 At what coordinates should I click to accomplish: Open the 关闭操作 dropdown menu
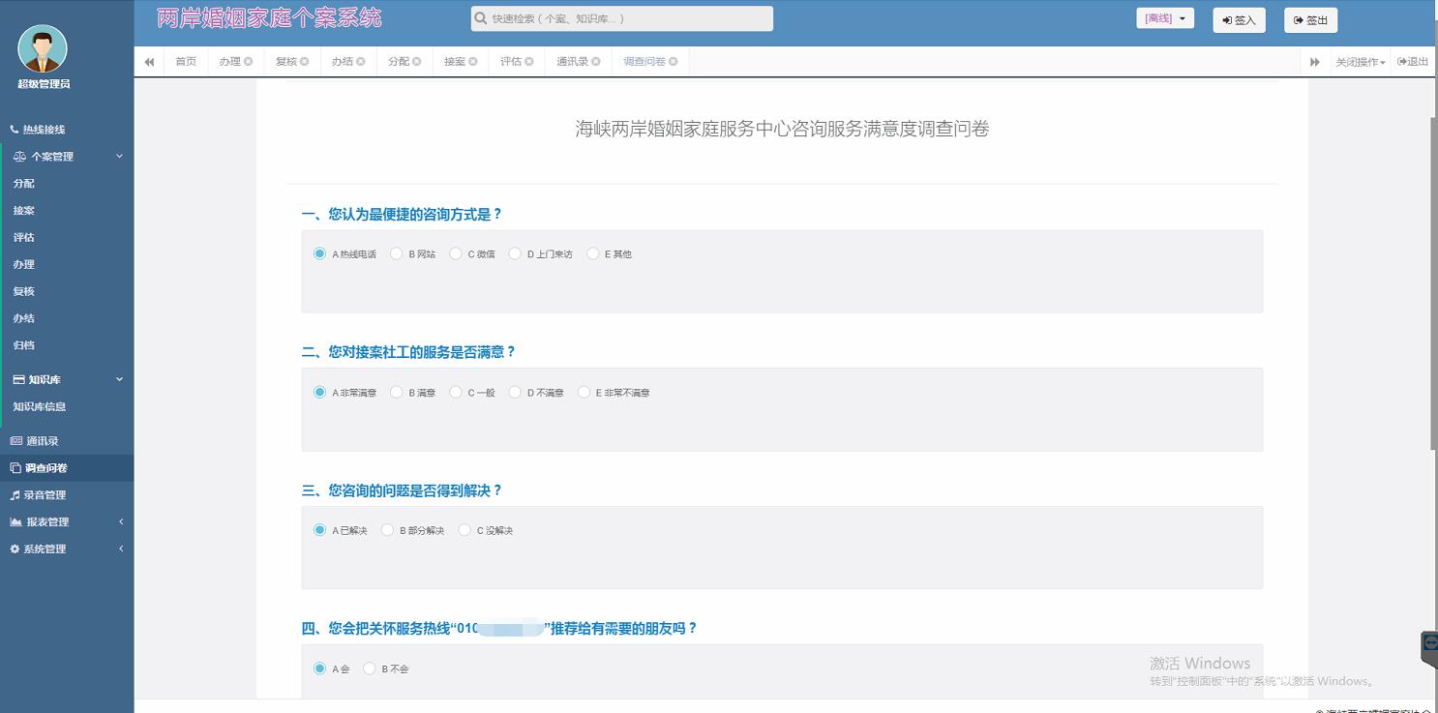(x=1360, y=62)
